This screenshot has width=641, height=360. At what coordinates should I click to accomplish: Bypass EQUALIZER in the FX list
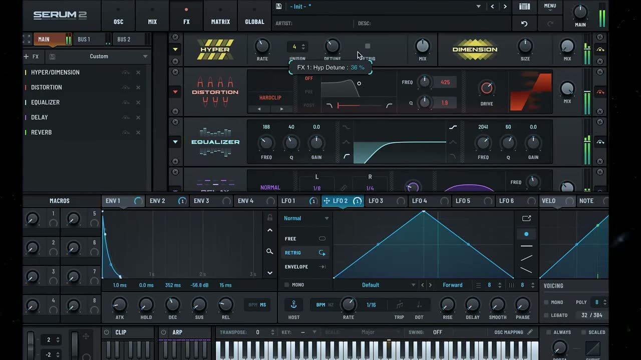(x=125, y=102)
